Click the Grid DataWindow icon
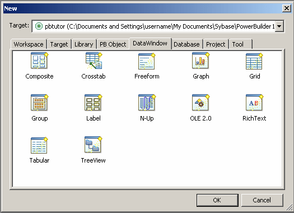This screenshot has width=294, height=213. point(254,61)
